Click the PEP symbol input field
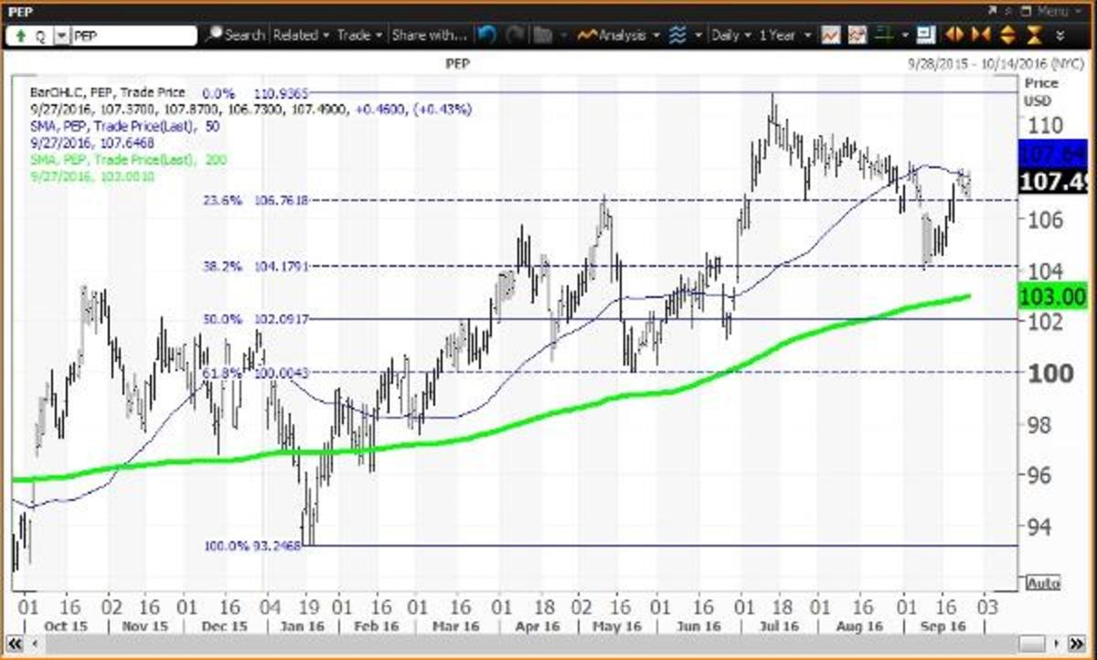The width and height of the screenshot is (1097, 660). point(133,37)
